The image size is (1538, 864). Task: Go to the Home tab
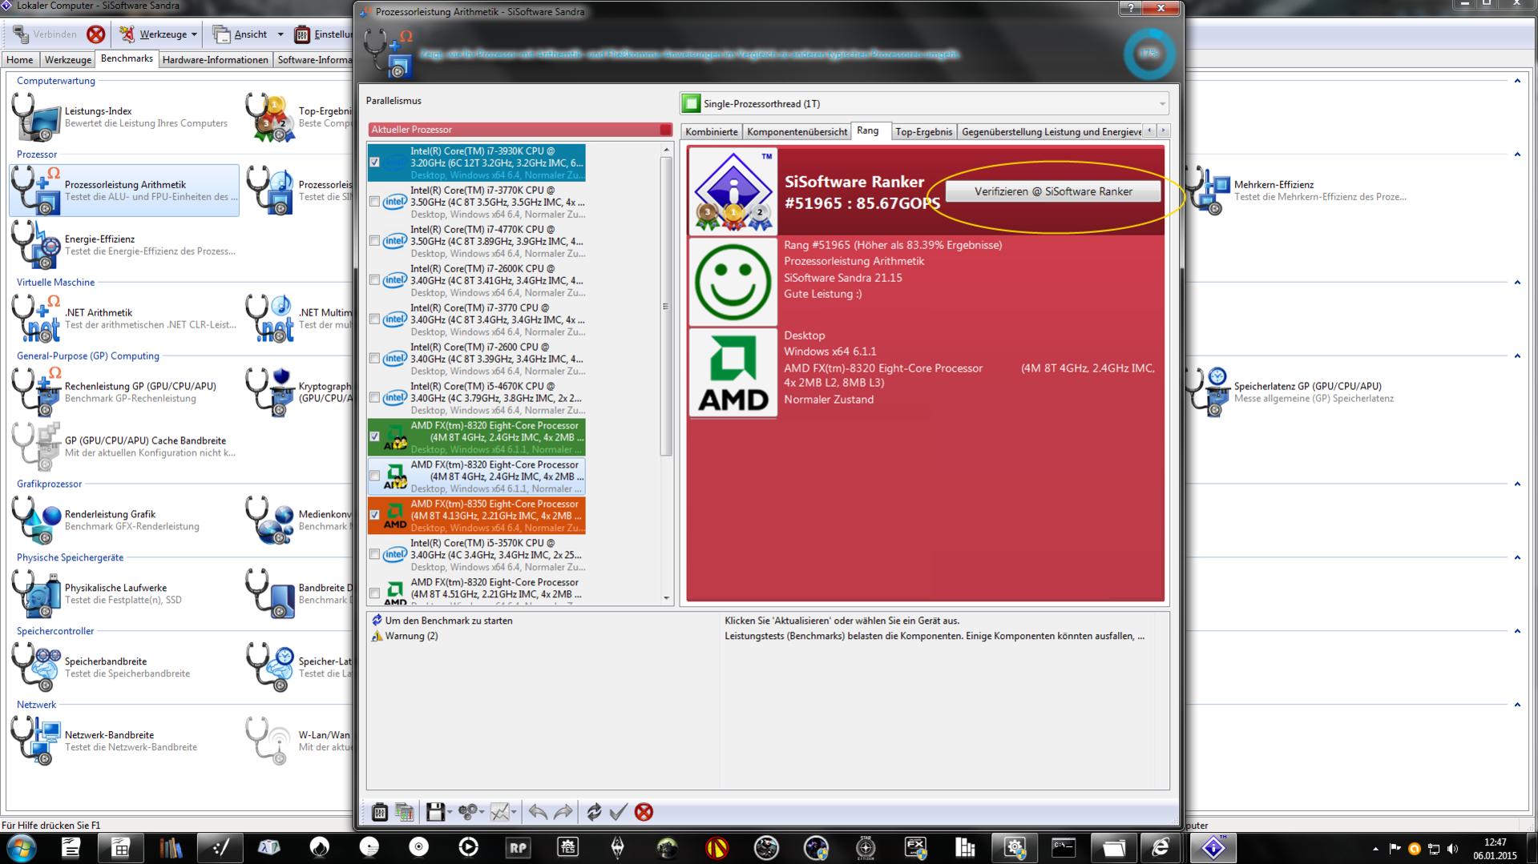click(x=20, y=60)
